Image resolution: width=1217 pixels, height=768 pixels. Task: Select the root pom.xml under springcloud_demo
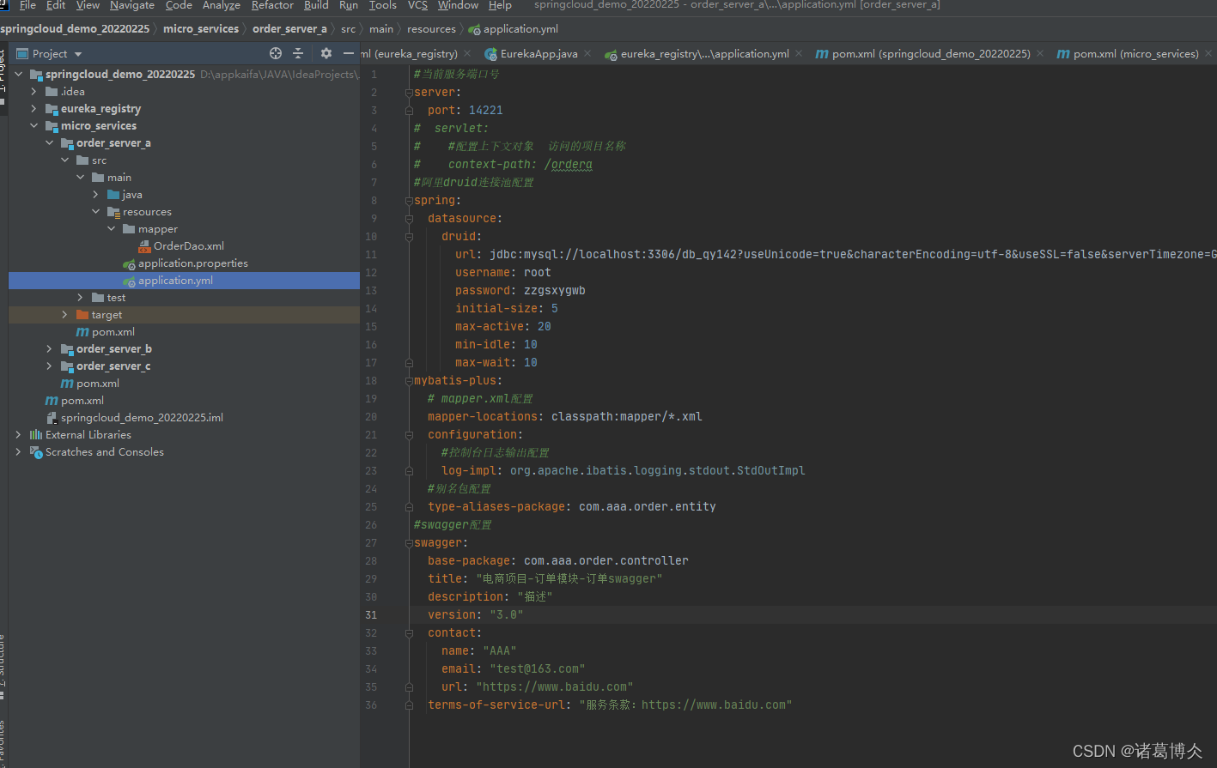[x=82, y=401]
